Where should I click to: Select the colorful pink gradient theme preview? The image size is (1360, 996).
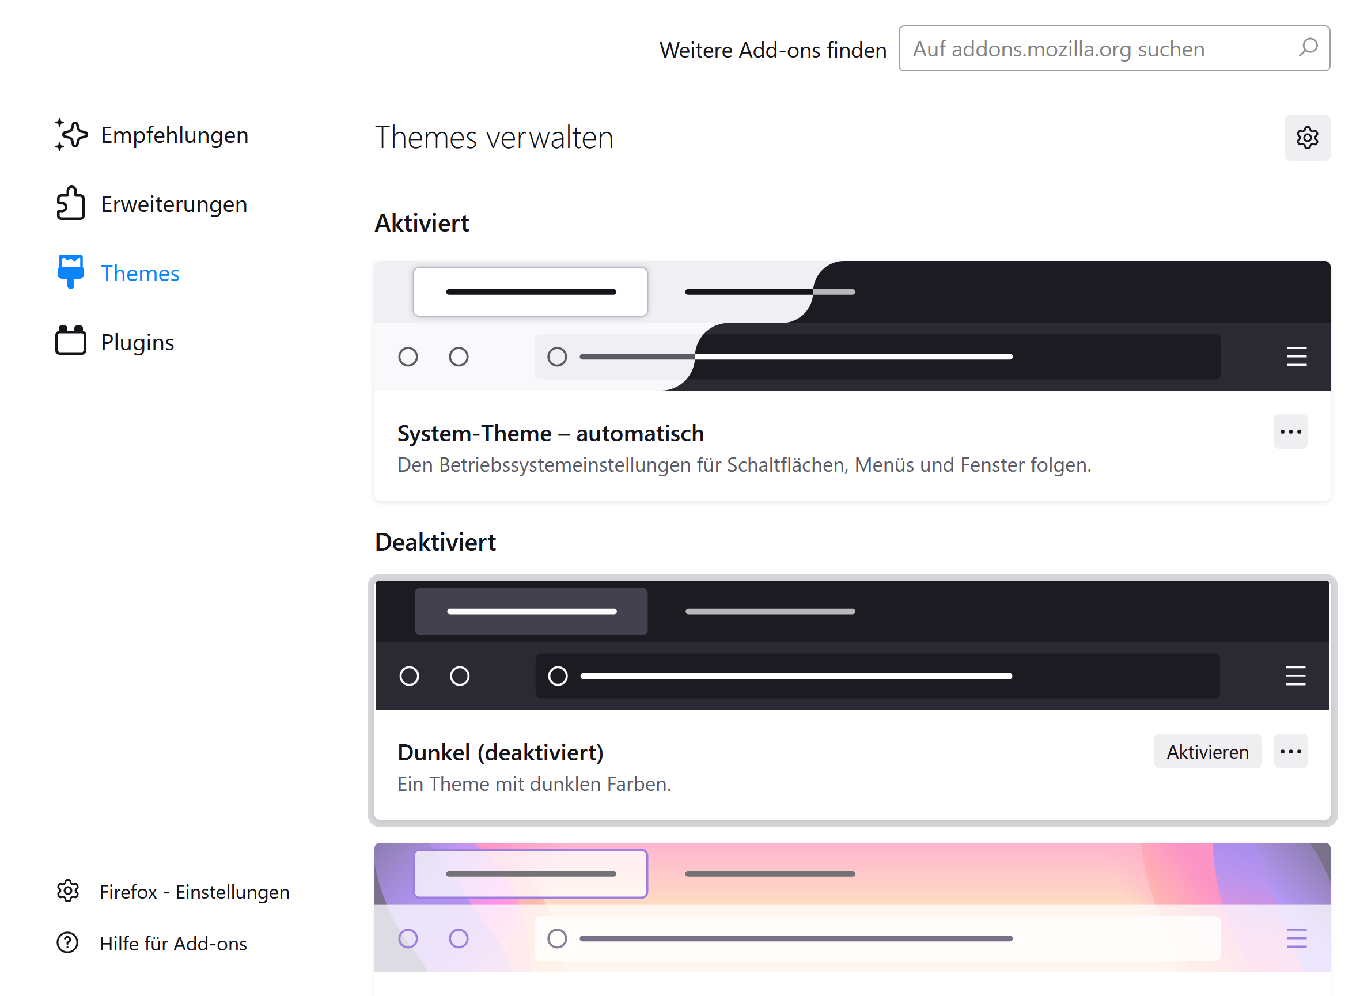pos(852,907)
